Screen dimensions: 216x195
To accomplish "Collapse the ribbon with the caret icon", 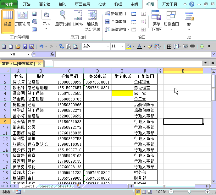I will coord(185,4).
